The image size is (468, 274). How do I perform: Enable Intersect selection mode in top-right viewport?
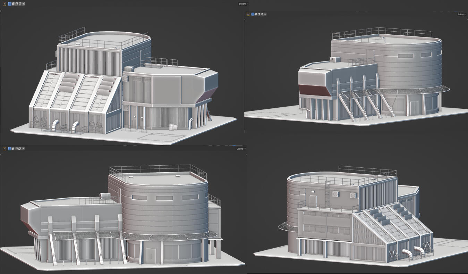pyautogui.click(x=265, y=14)
